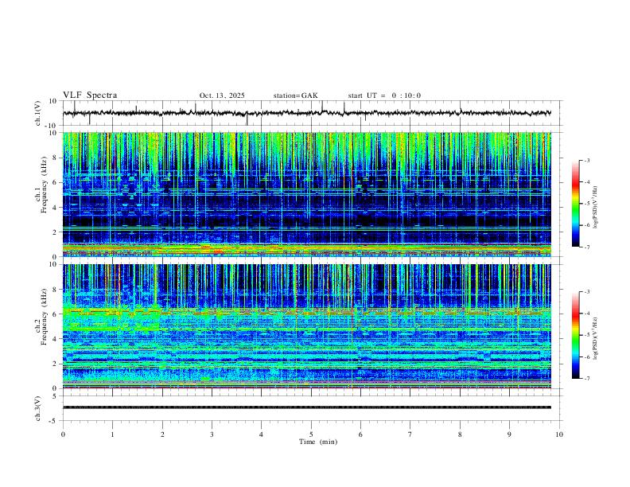Click the time axis tick label '1'
The image size is (630, 487).
(x=112, y=434)
